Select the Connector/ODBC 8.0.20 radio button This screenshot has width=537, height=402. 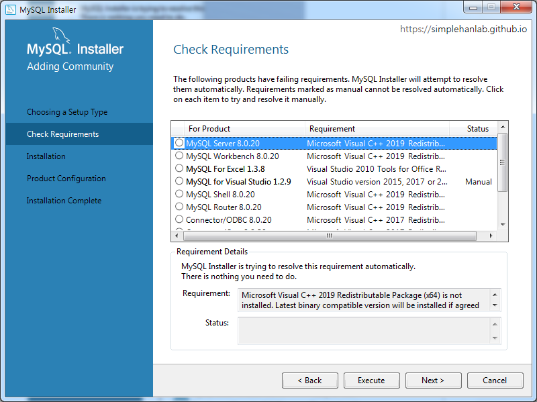pyautogui.click(x=179, y=219)
